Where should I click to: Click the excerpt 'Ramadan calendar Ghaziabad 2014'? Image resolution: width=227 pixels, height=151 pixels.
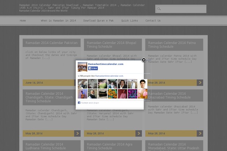[x=171, y=106]
